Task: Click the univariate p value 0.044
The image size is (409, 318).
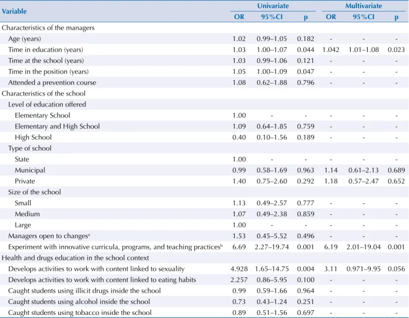Action: point(305,50)
